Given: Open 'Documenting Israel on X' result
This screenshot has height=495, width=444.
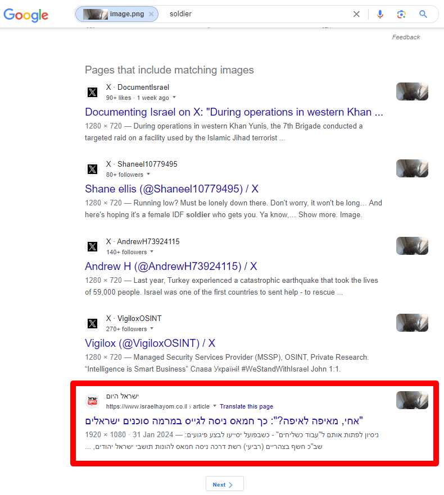Looking at the screenshot, I should click(234, 112).
